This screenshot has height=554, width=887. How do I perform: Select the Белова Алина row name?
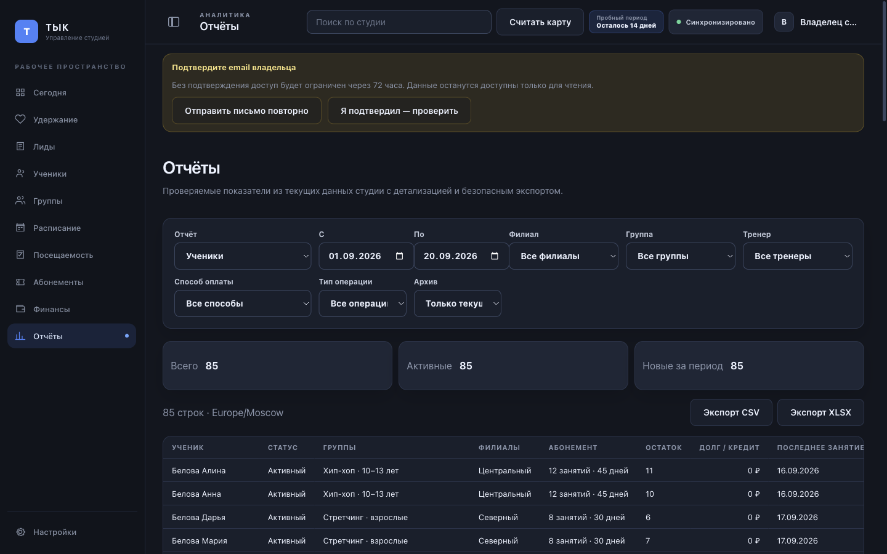coord(198,470)
